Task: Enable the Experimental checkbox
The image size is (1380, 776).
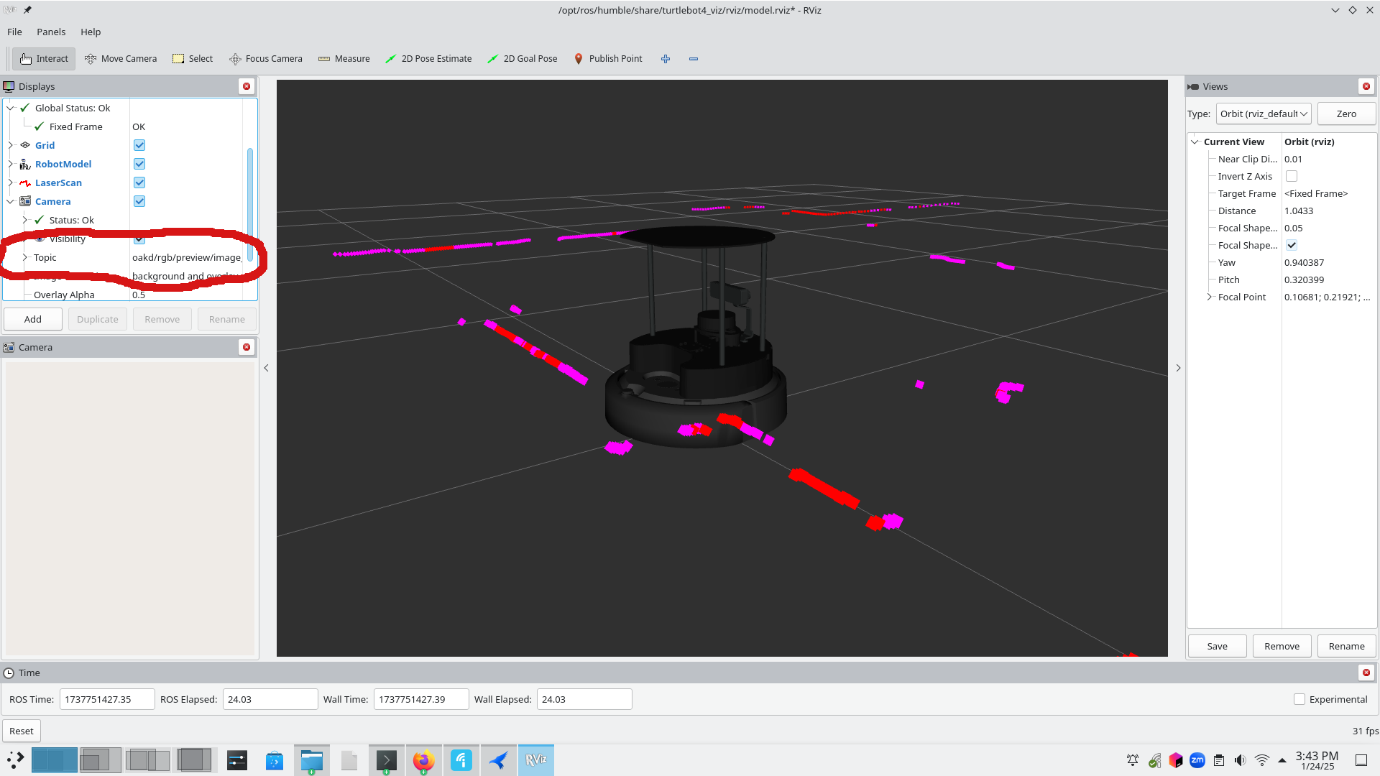Action: (x=1299, y=699)
